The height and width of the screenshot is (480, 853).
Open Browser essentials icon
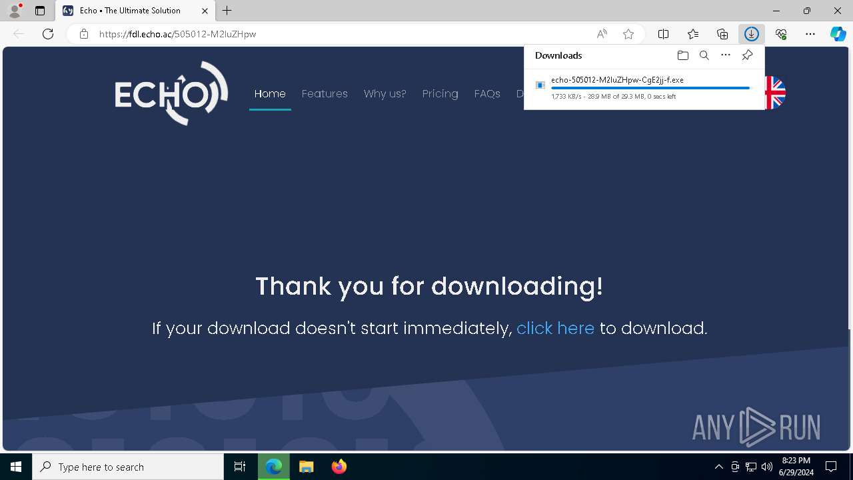(781, 34)
